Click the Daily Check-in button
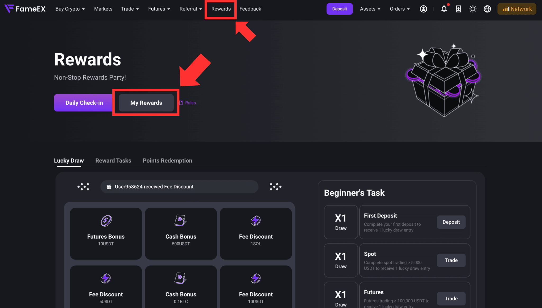The height and width of the screenshot is (308, 542). click(84, 103)
